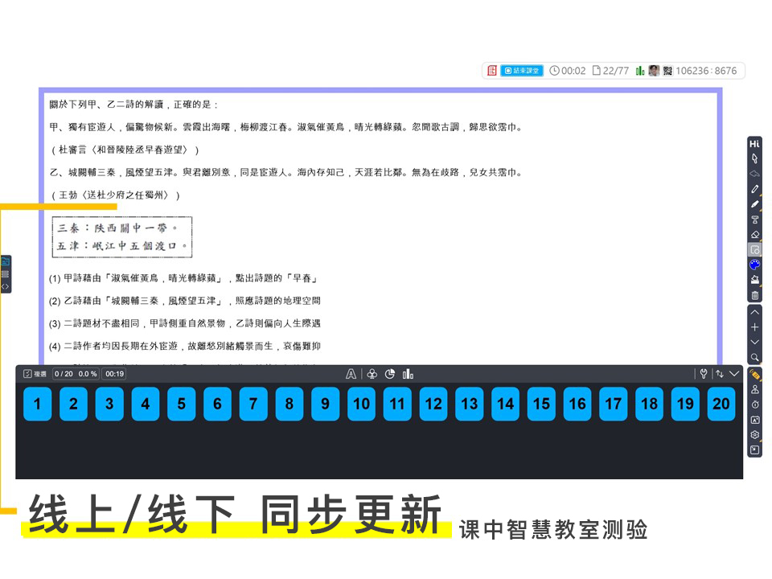Go to the previous page with up chevron
772x579 pixels.
754,312
